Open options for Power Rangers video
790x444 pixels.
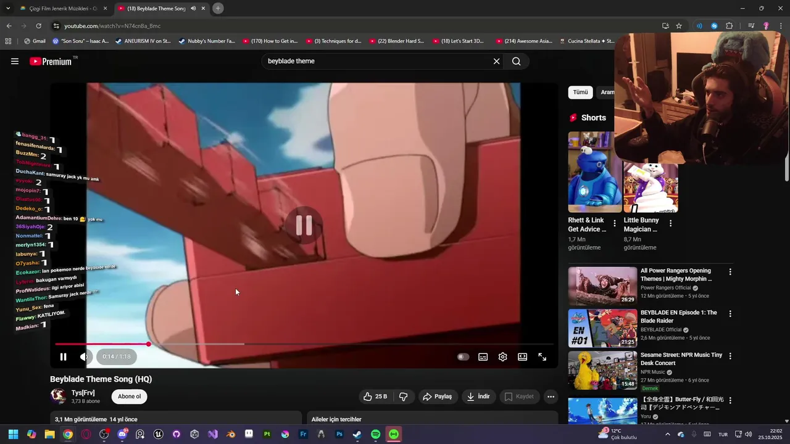coord(730,272)
